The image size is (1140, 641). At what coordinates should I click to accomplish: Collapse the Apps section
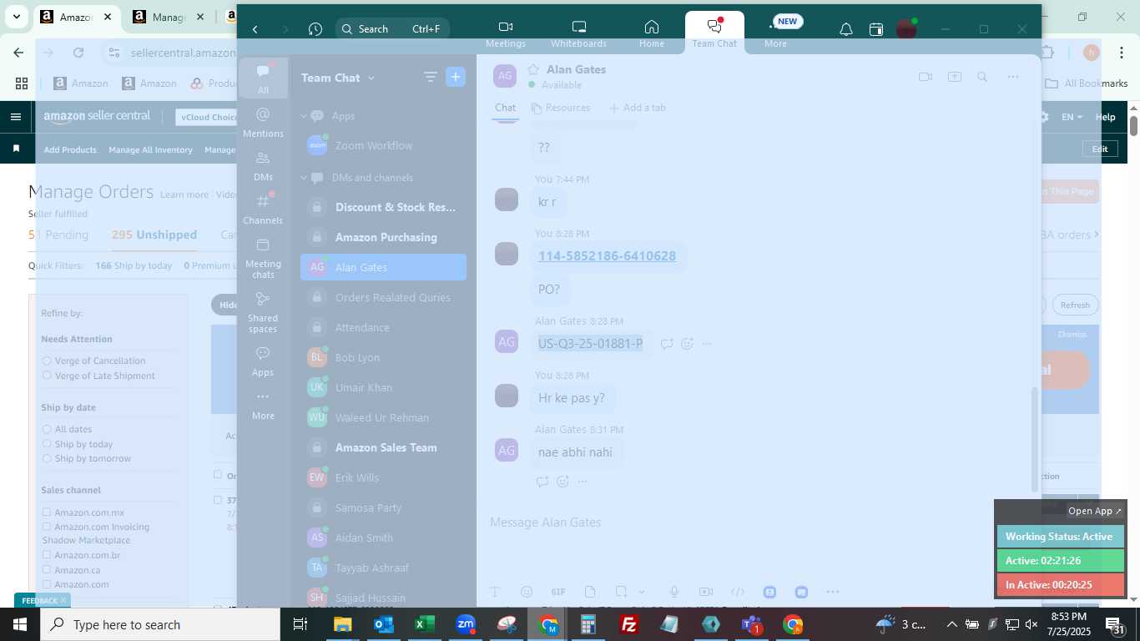click(x=305, y=116)
